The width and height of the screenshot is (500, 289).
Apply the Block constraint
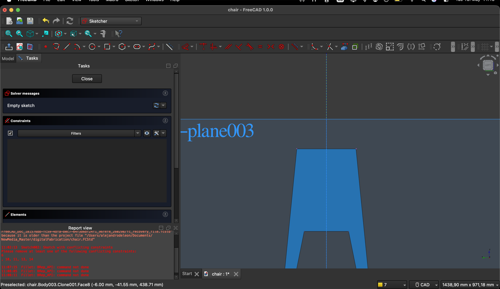pyautogui.click(x=281, y=47)
